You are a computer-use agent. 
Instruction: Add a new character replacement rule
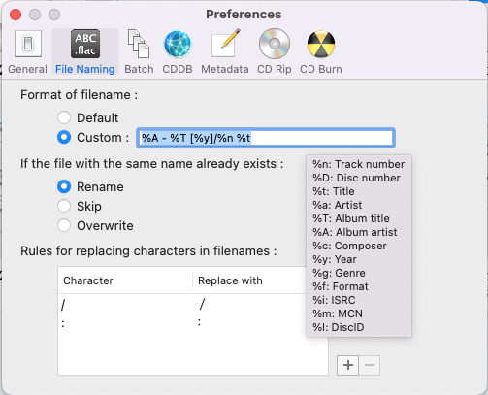point(347,365)
